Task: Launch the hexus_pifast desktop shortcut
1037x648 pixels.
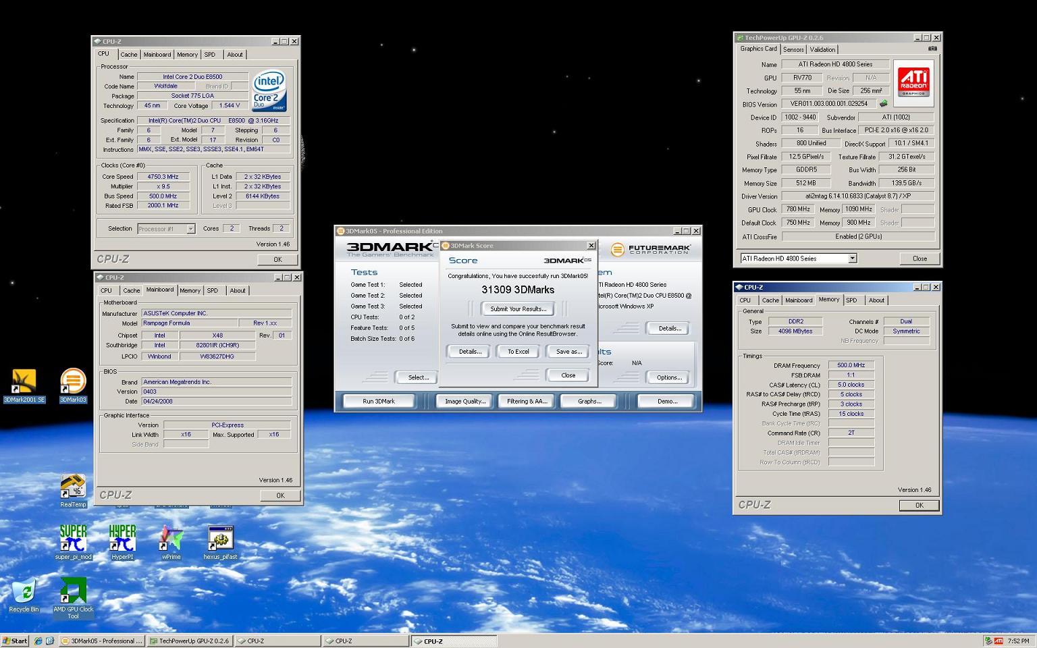Action: [220, 542]
